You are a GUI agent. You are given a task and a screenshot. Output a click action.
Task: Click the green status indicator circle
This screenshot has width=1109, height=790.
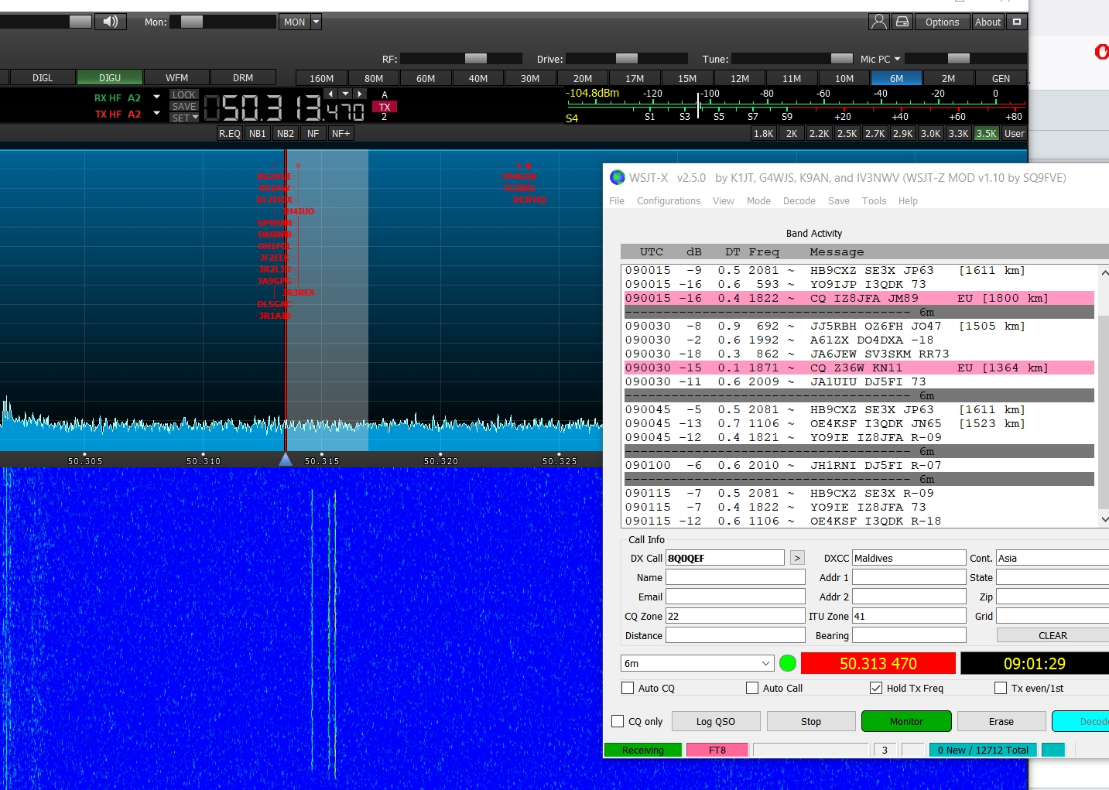coord(788,663)
